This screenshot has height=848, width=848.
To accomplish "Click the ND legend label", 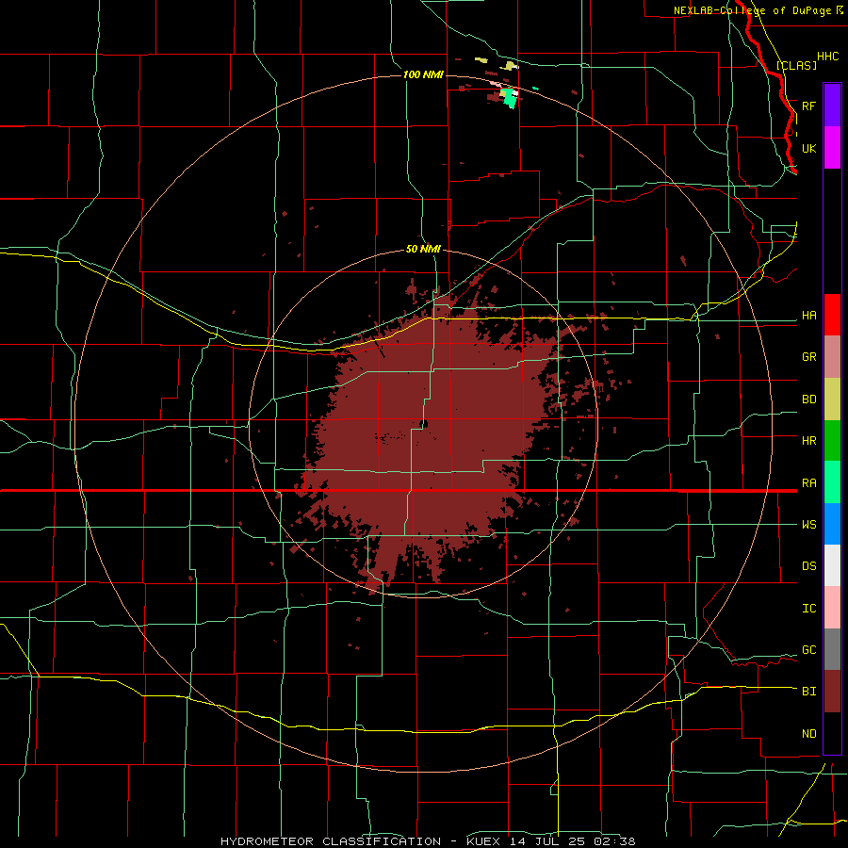I will 808,734.
